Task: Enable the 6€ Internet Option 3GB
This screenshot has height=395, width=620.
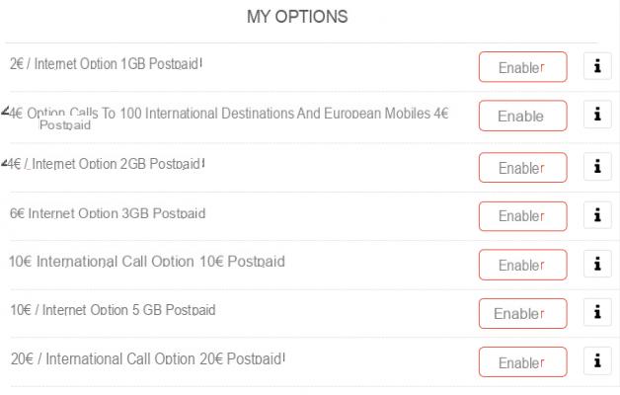Action: click(x=522, y=216)
